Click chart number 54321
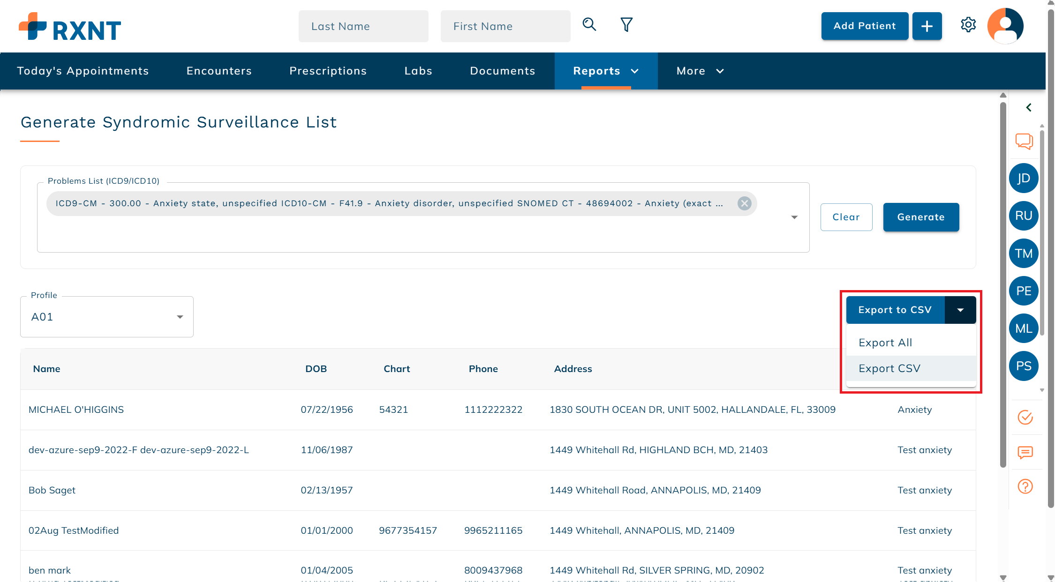The image size is (1055, 582). point(393,410)
